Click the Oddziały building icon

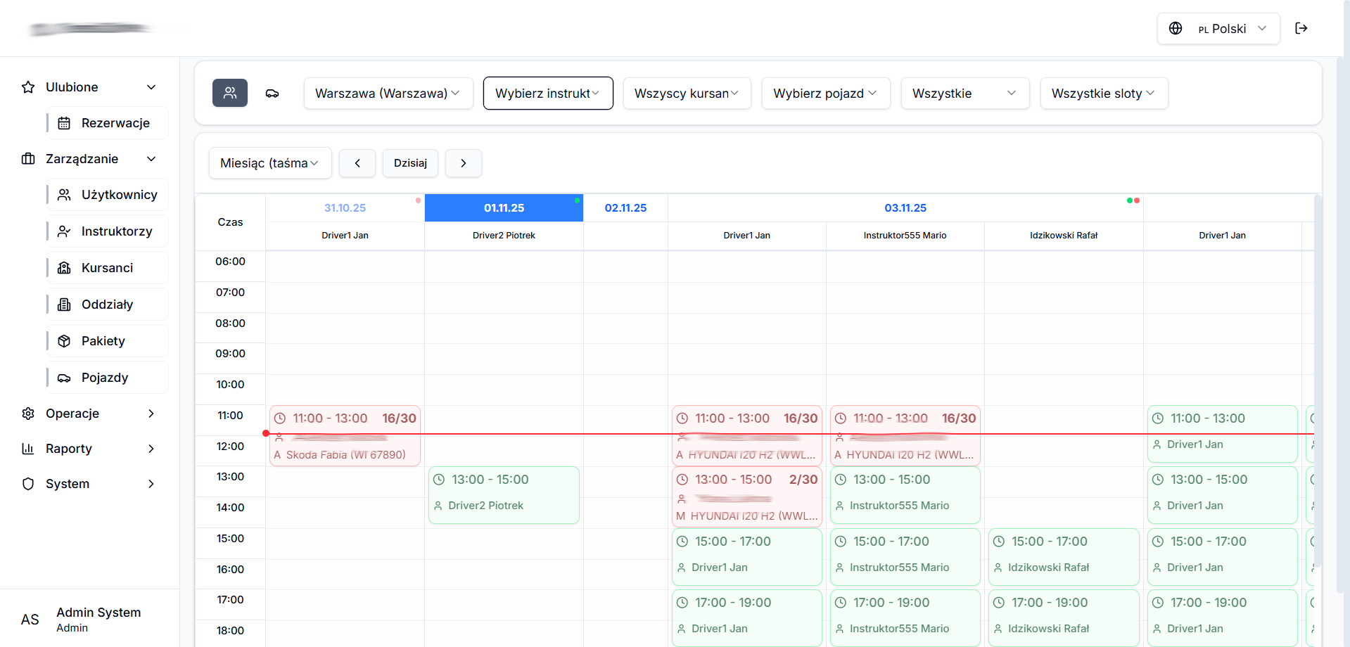64,305
